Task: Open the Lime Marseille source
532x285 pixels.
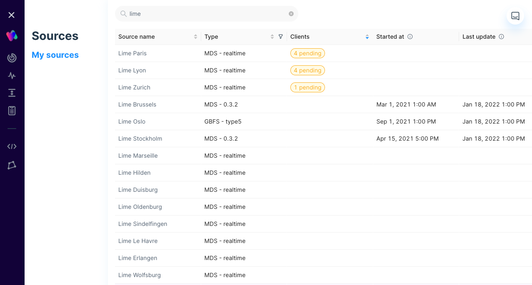Action: [138, 156]
